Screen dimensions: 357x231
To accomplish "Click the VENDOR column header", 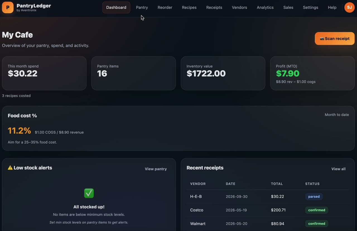I will click(x=198, y=184).
